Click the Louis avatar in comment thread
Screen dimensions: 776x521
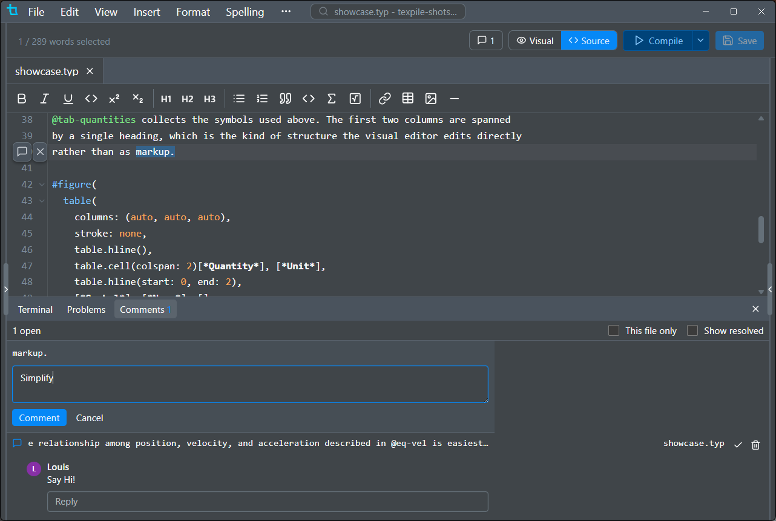click(x=35, y=469)
